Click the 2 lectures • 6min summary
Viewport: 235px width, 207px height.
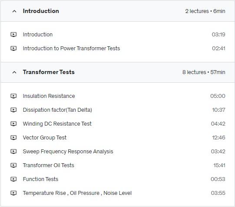click(x=205, y=11)
